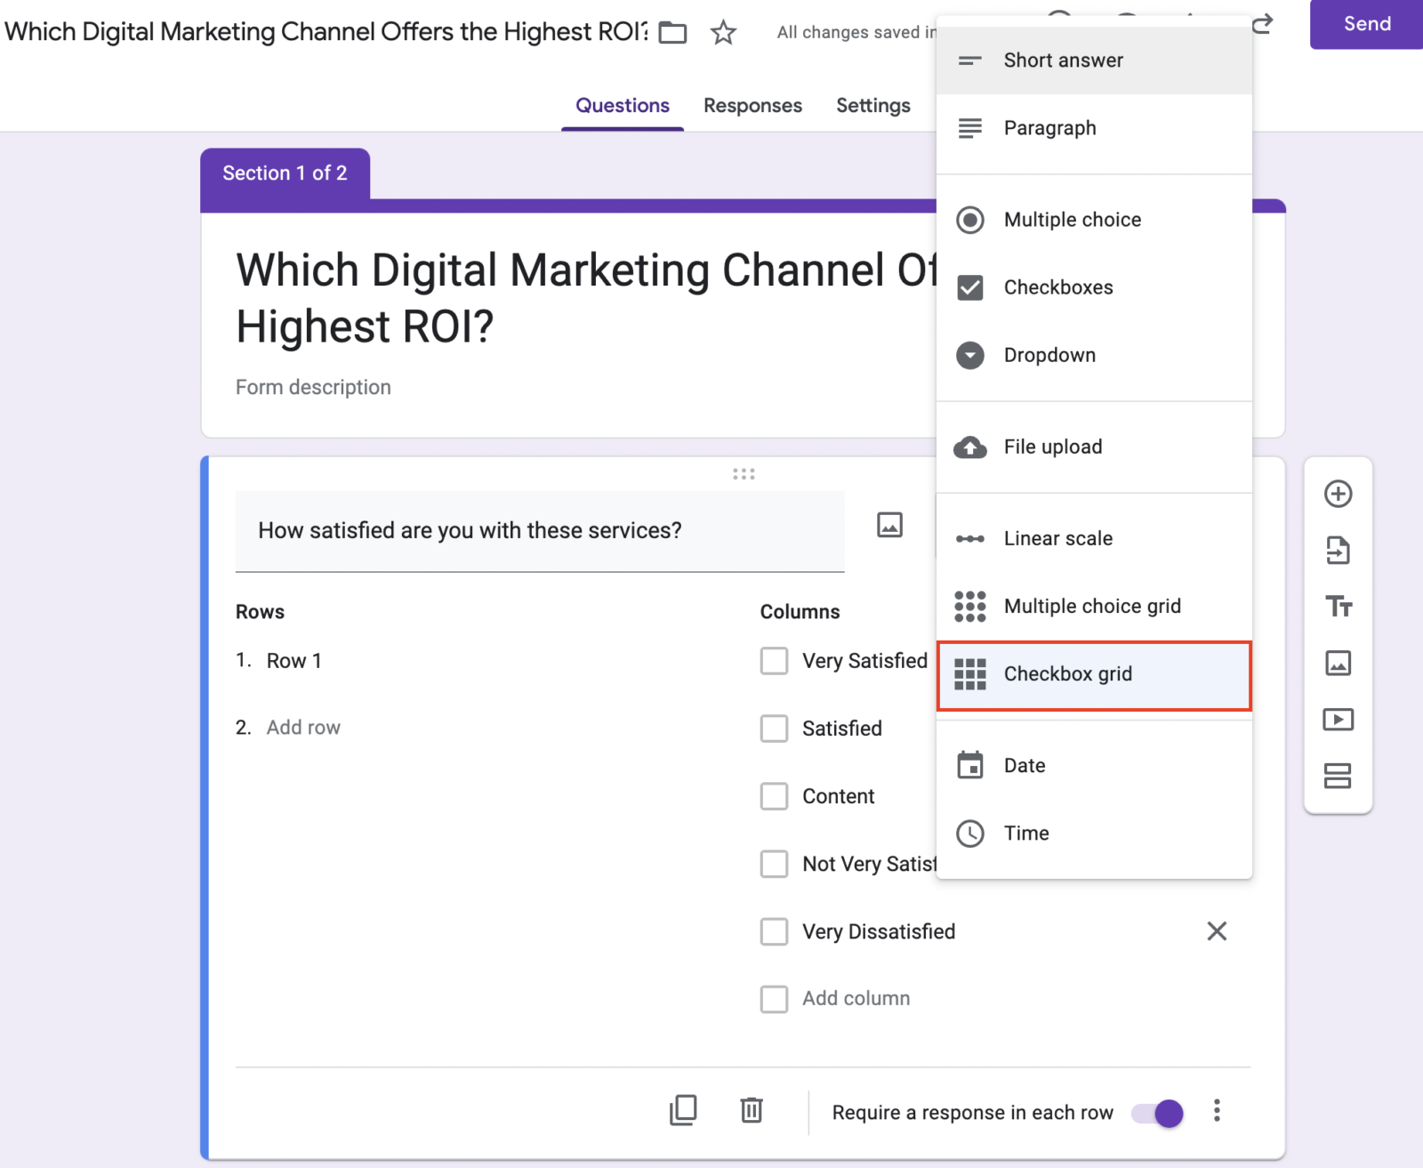Star this form
This screenshot has width=1423, height=1168.
coord(723,33)
